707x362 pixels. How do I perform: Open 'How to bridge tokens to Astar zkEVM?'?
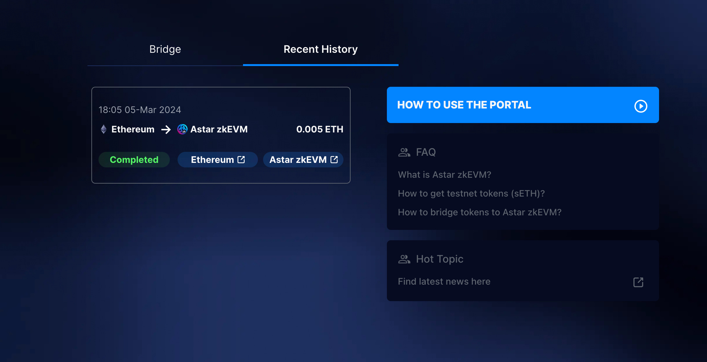[480, 212]
